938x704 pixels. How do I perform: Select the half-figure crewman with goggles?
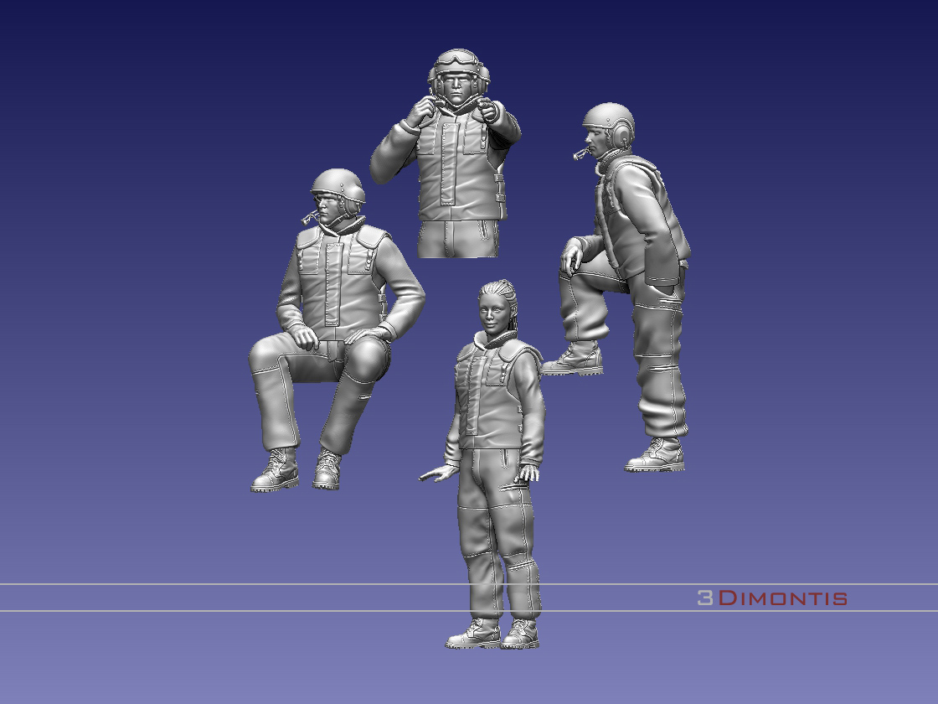coord(446,154)
